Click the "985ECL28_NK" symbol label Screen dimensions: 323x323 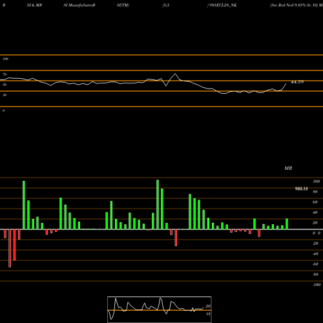tap(222, 5)
